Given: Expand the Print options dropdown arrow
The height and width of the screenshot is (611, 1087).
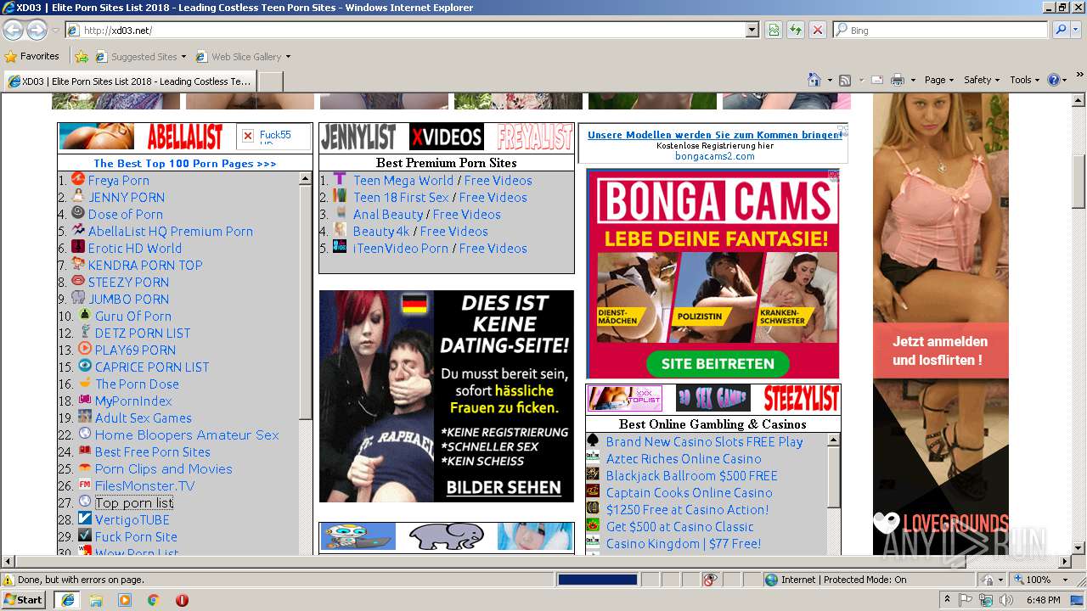Looking at the screenshot, I should pos(913,80).
